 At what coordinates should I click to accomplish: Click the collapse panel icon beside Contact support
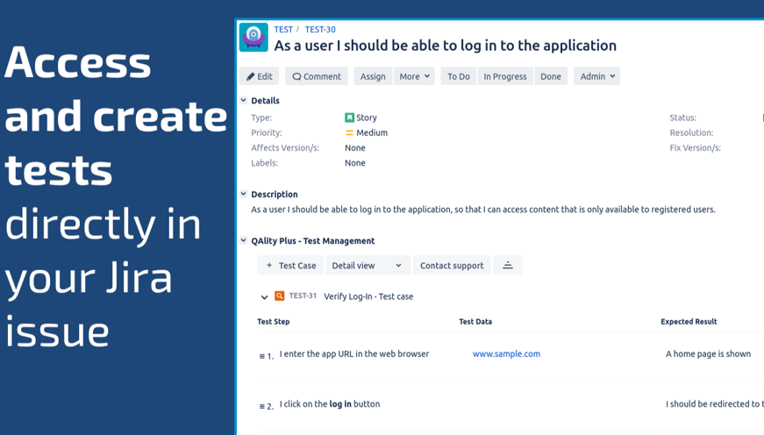[508, 265]
